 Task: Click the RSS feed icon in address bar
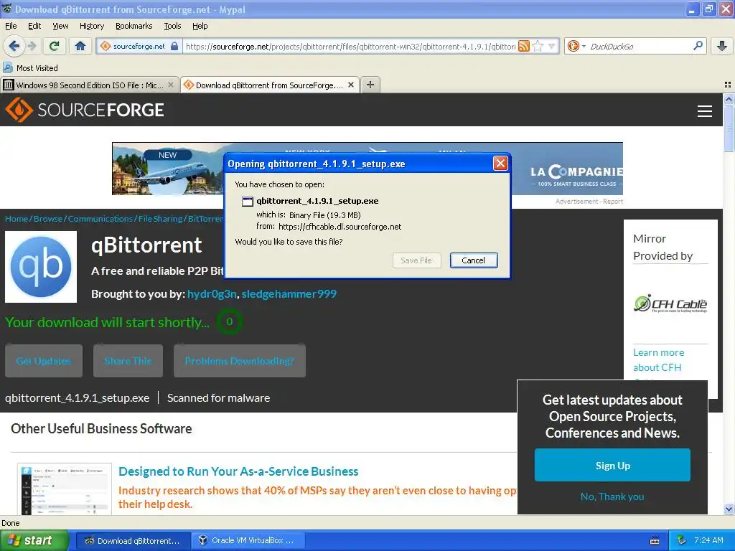(x=524, y=46)
